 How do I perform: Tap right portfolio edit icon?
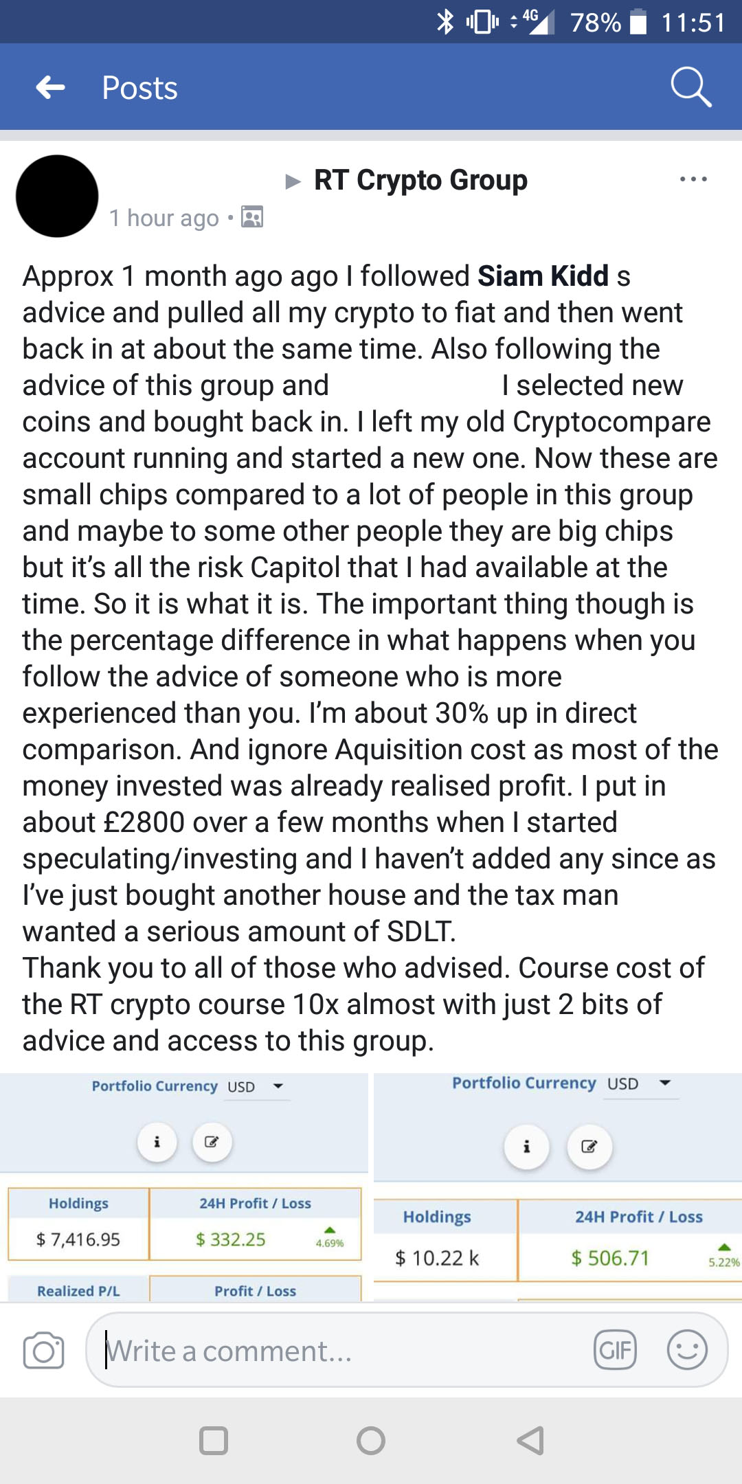tap(589, 1147)
